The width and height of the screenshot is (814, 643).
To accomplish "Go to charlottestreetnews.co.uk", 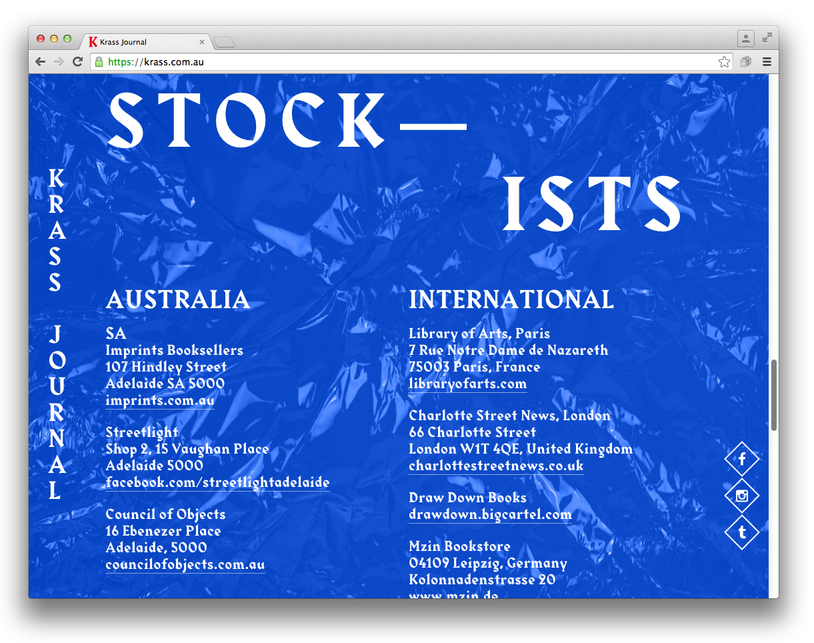I will point(495,466).
